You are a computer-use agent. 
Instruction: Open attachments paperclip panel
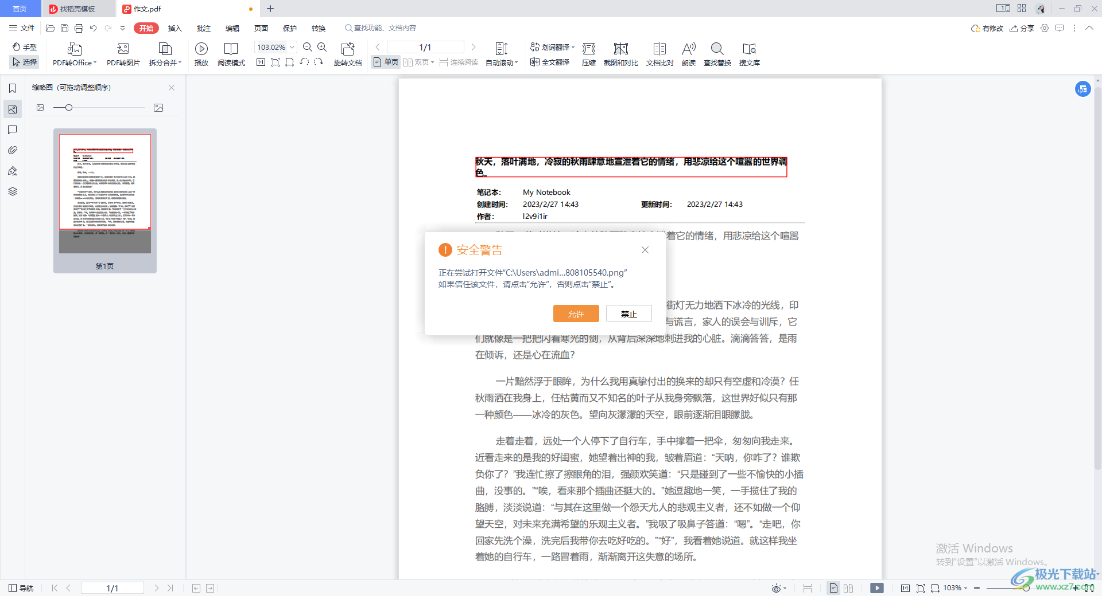pyautogui.click(x=12, y=150)
